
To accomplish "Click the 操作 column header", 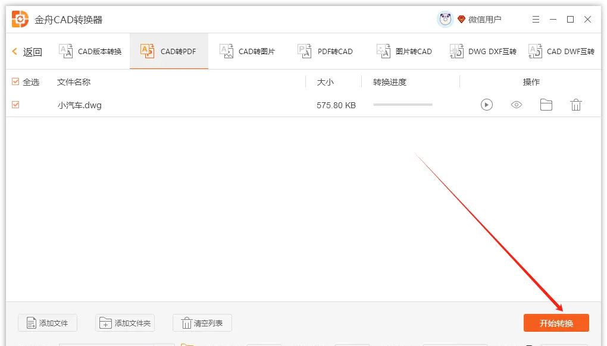I will coord(531,82).
